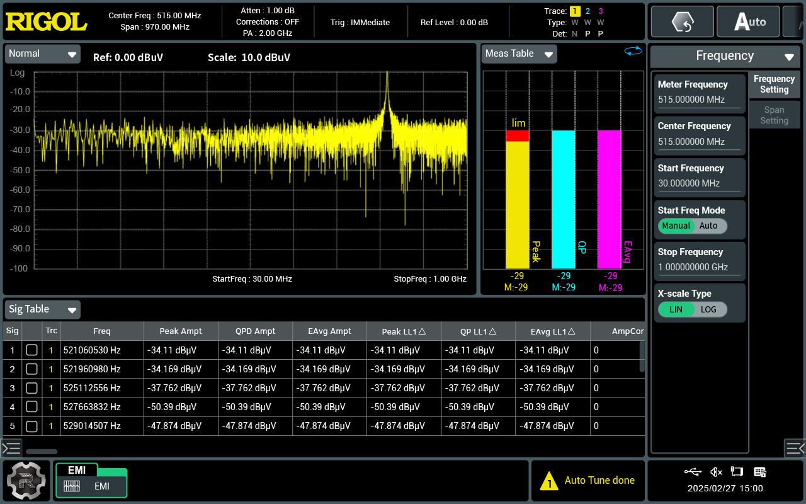Image resolution: width=806 pixels, height=504 pixels.
Task: Open the Sig Table dropdown
Action: click(42, 309)
